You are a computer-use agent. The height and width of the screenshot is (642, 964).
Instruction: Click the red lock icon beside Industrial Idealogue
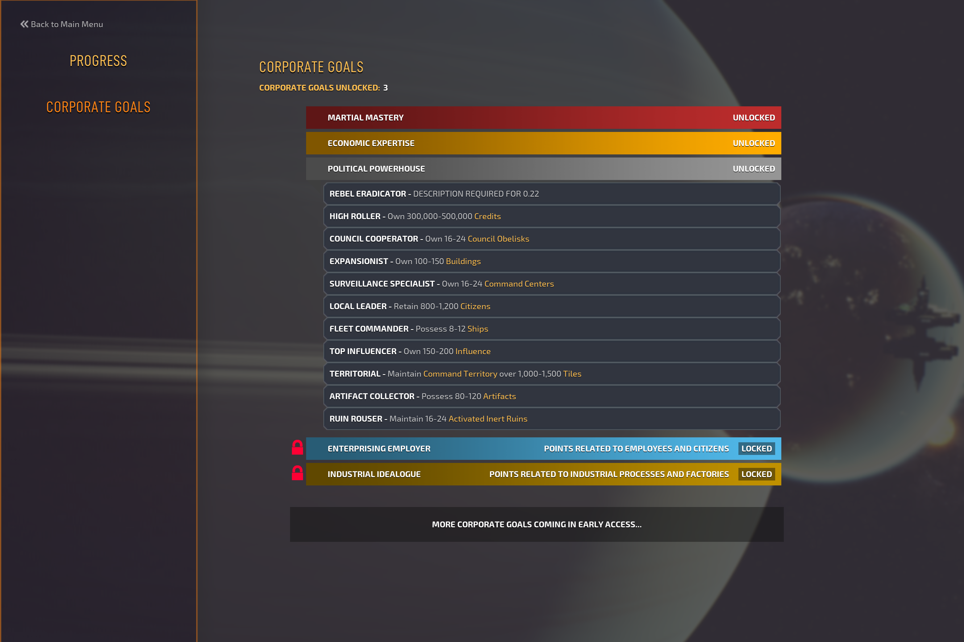tap(297, 473)
